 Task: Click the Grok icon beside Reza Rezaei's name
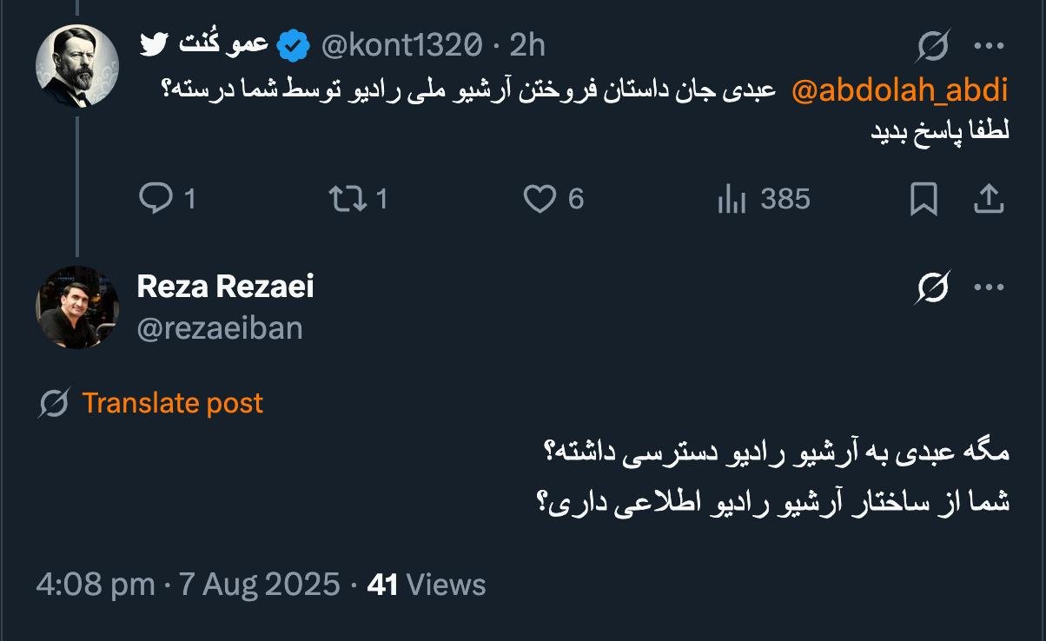(x=932, y=287)
